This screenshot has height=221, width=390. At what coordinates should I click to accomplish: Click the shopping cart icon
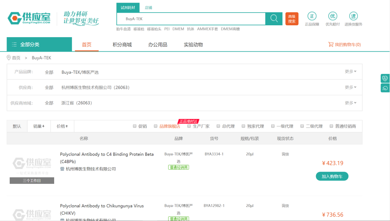pyautogui.click(x=331, y=44)
